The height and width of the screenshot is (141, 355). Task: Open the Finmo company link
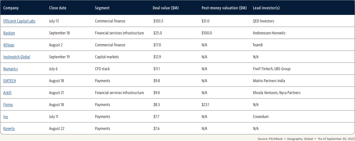[x=8, y=105]
